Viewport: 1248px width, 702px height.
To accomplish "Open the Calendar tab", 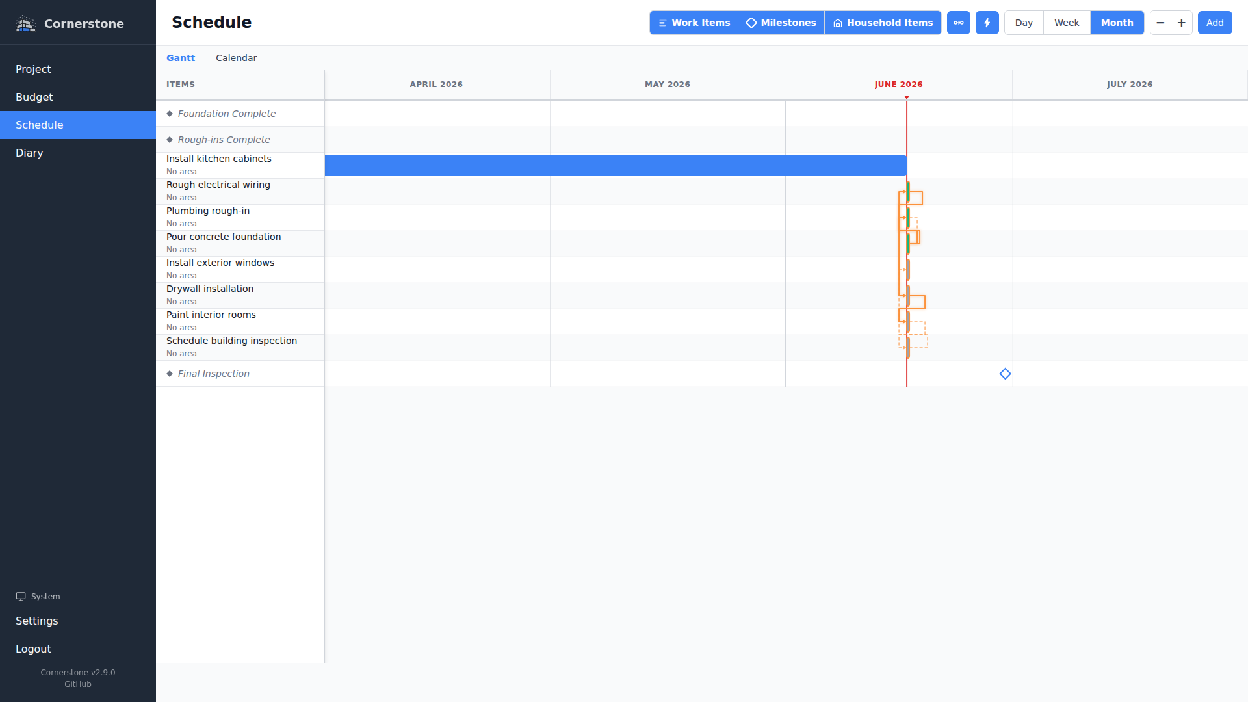I will (x=236, y=58).
